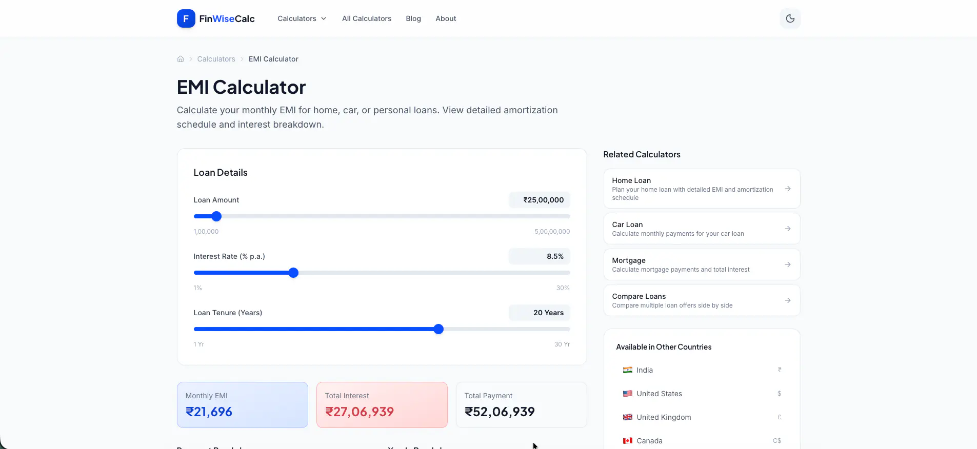
Task: Click the India flag icon
Action: pos(627,370)
